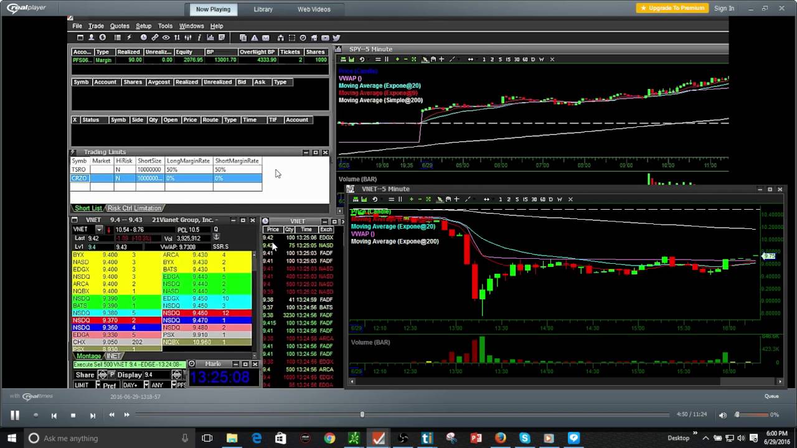Image resolution: width=797 pixels, height=448 pixels.
Task: Open Chrome from the Windows taskbar
Action: (329, 438)
